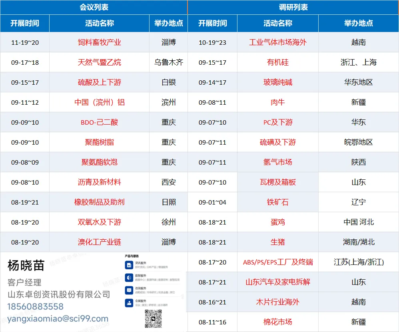
Task: Click location cell 浙江、上海
Action: tap(359, 62)
